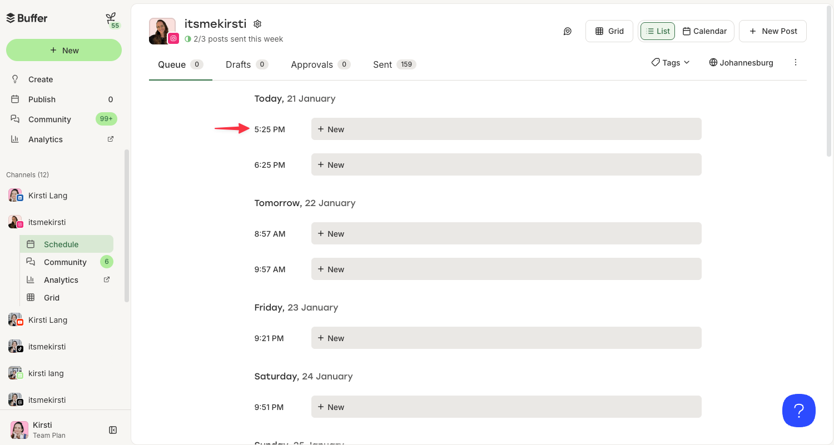
Task: Select the Create lightbulb icon in sidebar
Action: (14, 79)
